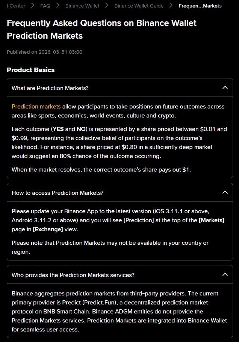Click 'Who provides the Prediction Markets services?' title text
The width and height of the screenshot is (239, 342).
click(73, 275)
